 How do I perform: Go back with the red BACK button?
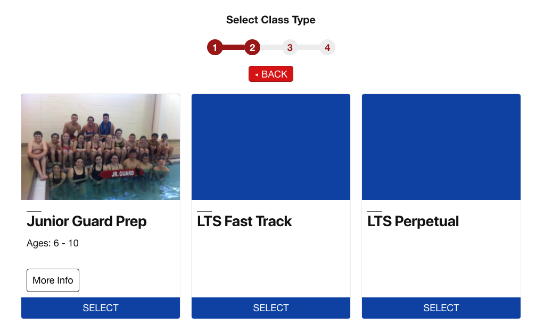tap(271, 74)
